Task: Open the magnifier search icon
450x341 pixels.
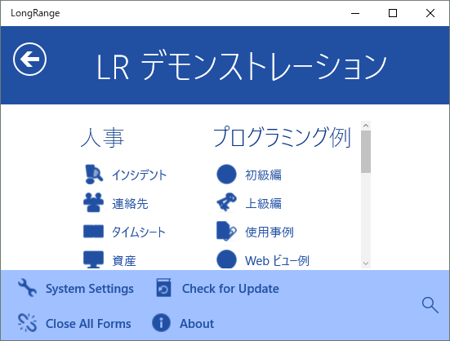Action: click(x=430, y=305)
